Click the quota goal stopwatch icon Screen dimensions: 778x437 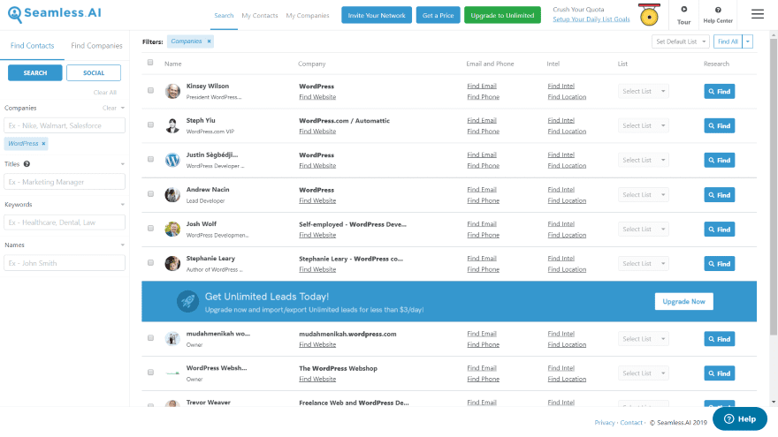pyautogui.click(x=649, y=15)
